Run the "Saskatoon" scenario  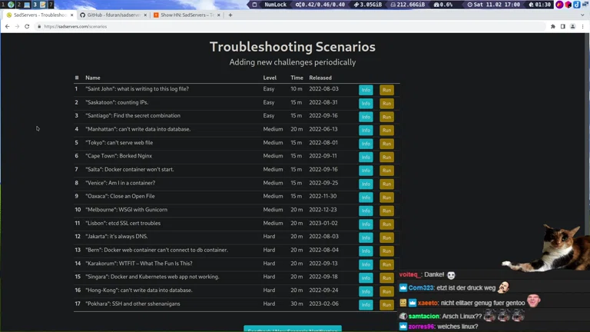coord(386,103)
